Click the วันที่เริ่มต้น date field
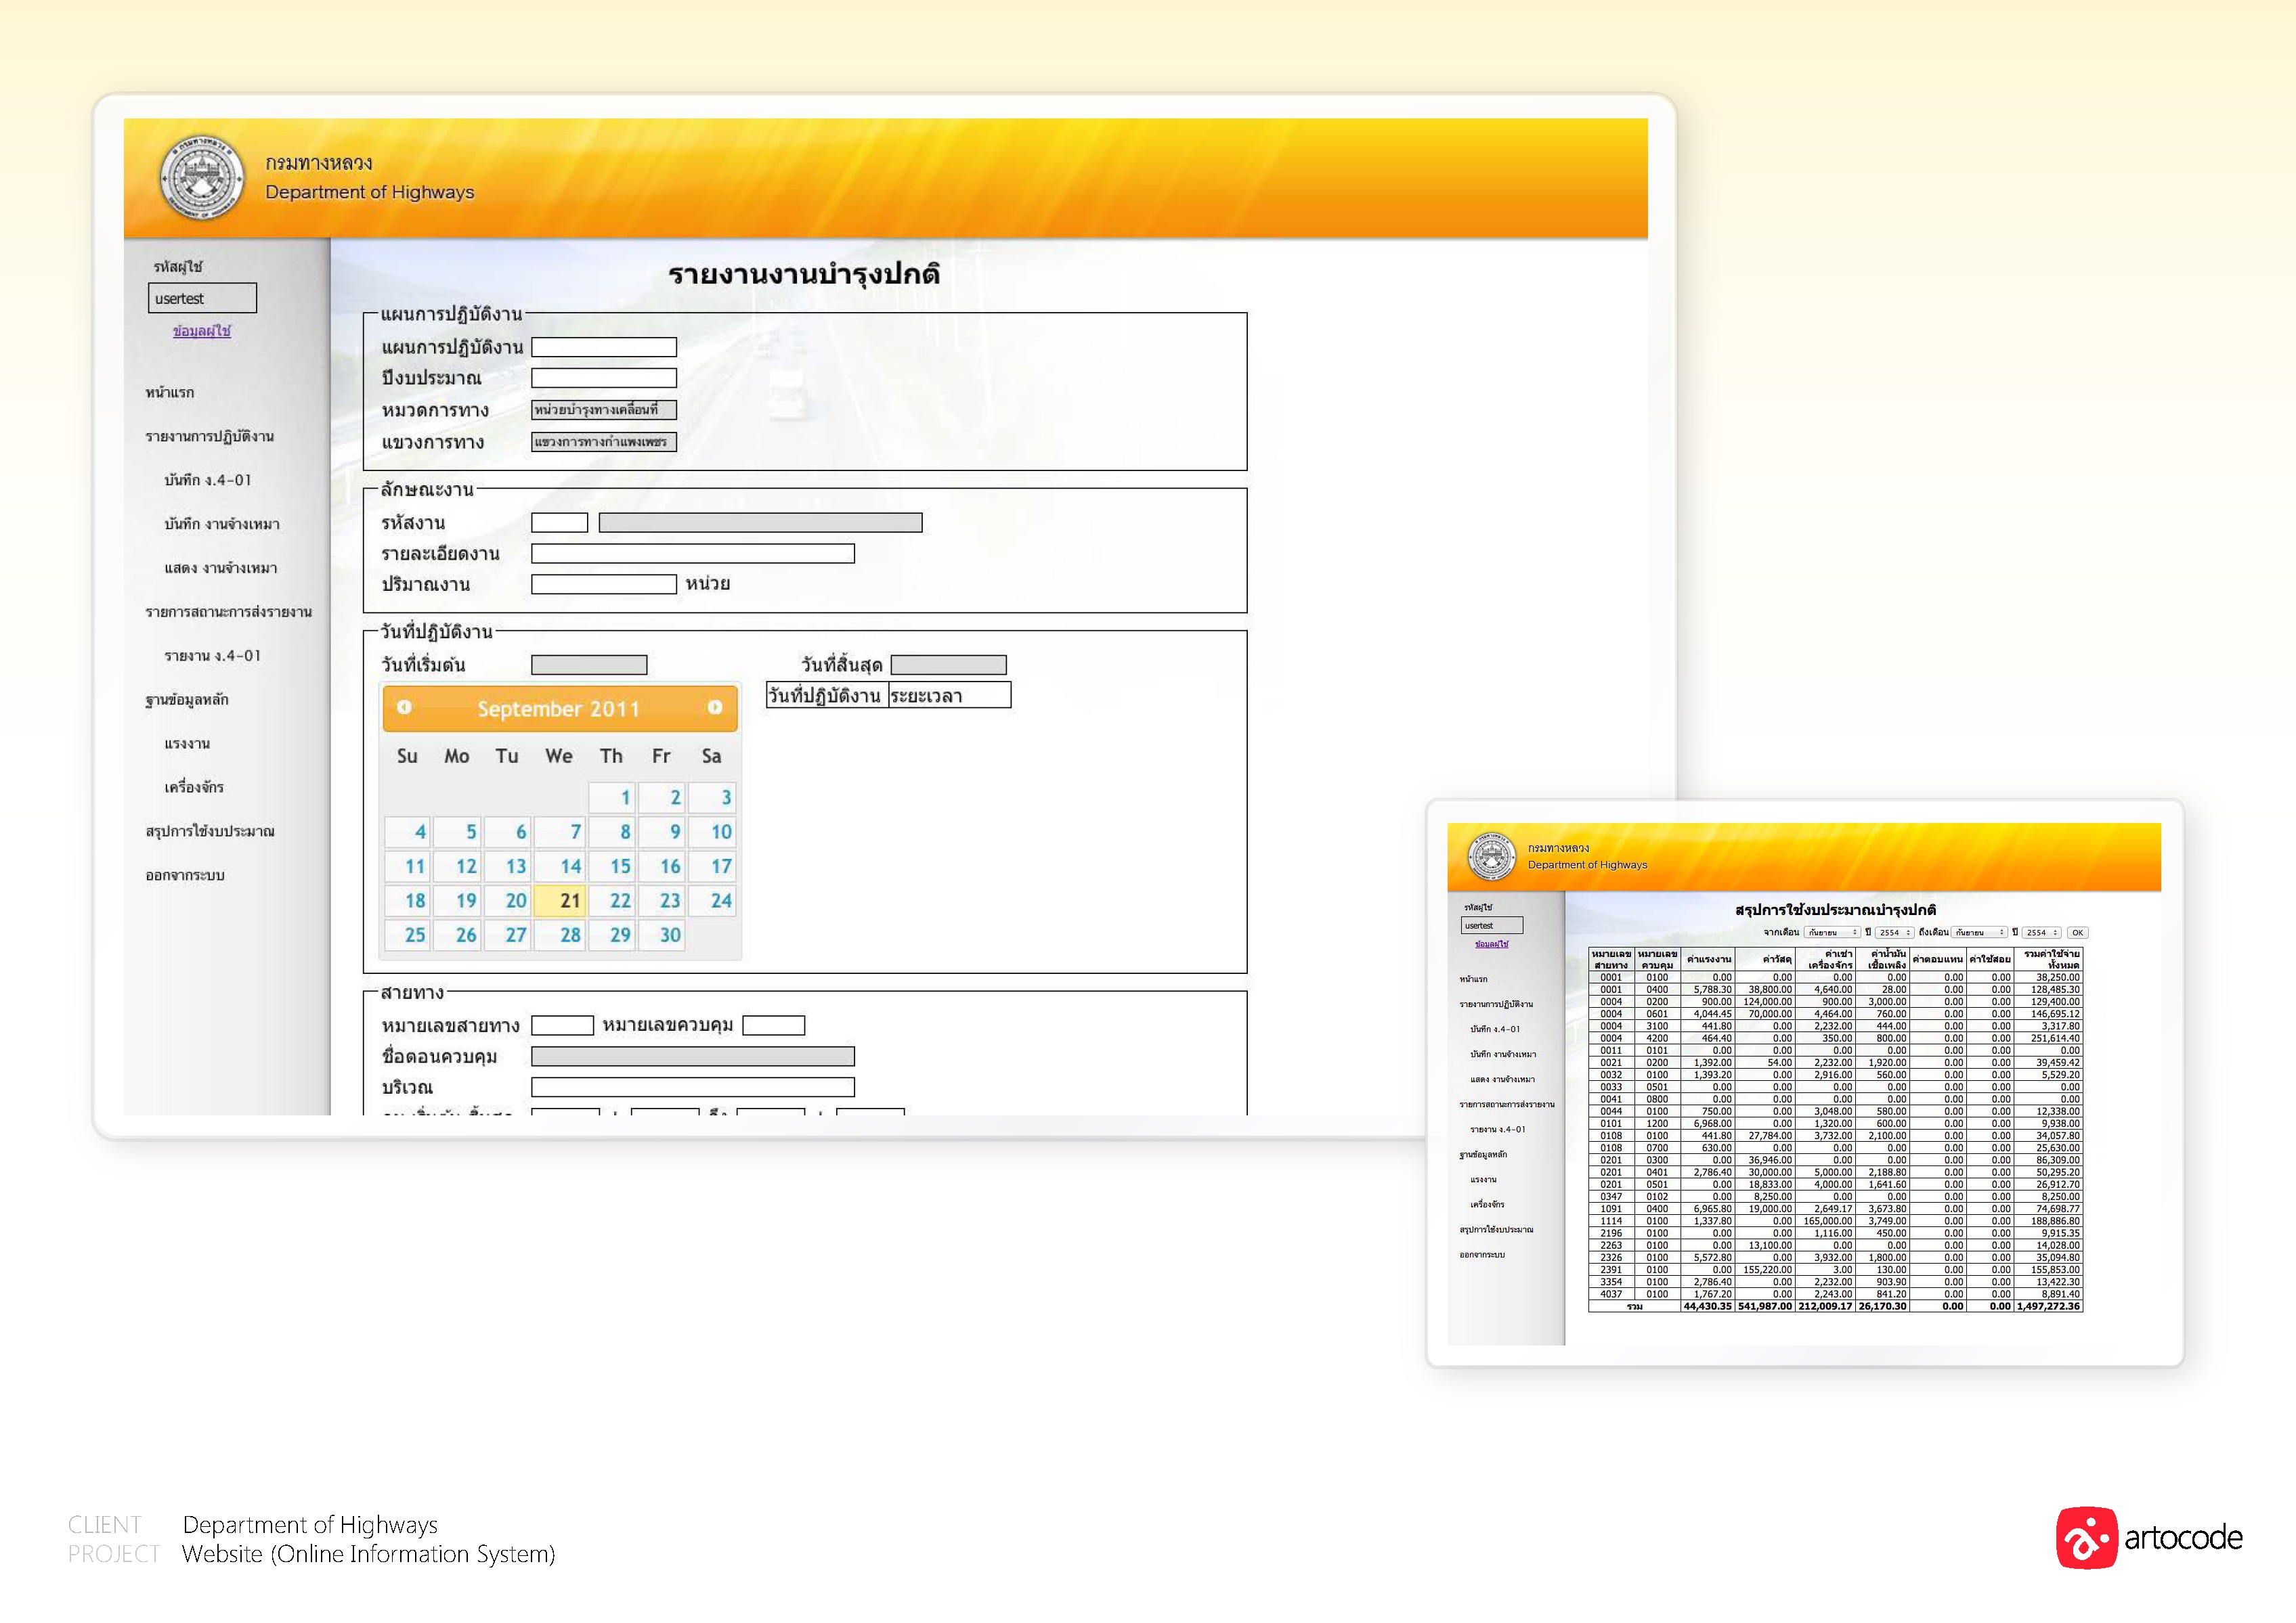This screenshot has height=1623, width=2296. pyautogui.click(x=589, y=665)
